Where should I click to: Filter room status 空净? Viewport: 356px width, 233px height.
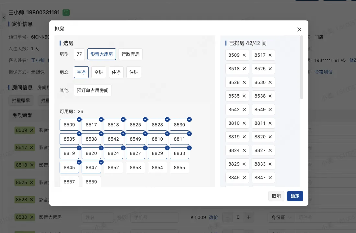pyautogui.click(x=81, y=72)
